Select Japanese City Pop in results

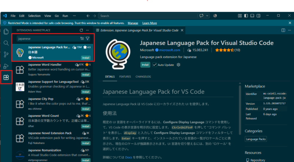click(x=53, y=104)
